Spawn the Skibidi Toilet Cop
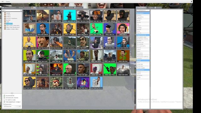 tap(110, 29)
